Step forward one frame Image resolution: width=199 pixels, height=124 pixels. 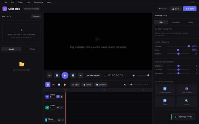click(x=73, y=76)
